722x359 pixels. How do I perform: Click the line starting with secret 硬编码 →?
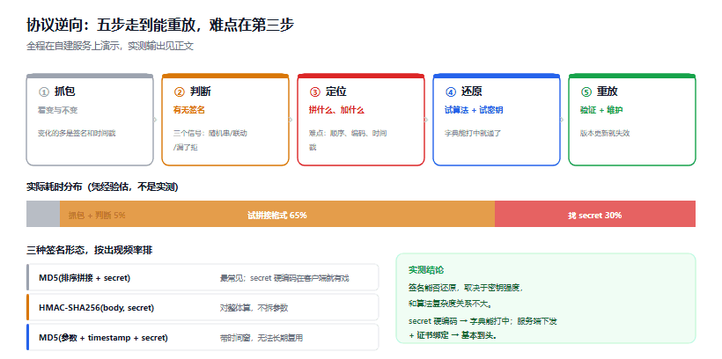pyautogui.click(x=483, y=321)
